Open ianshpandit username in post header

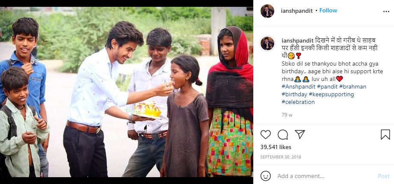[x=297, y=11]
